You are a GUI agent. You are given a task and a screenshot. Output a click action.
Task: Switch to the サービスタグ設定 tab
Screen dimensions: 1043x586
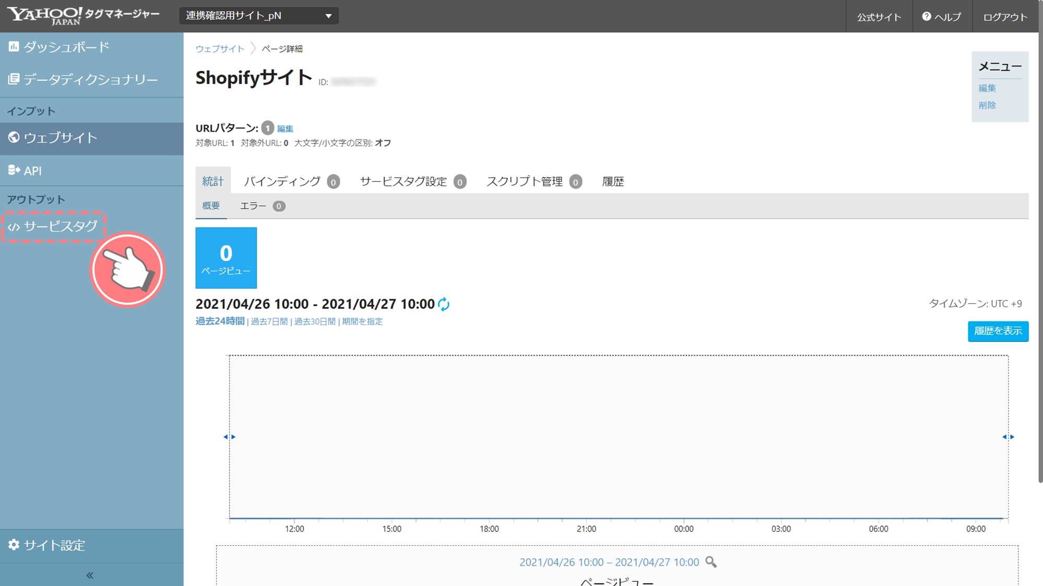tap(413, 182)
